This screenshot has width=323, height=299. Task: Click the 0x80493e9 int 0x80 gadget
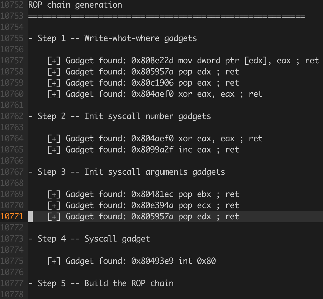click(132, 261)
